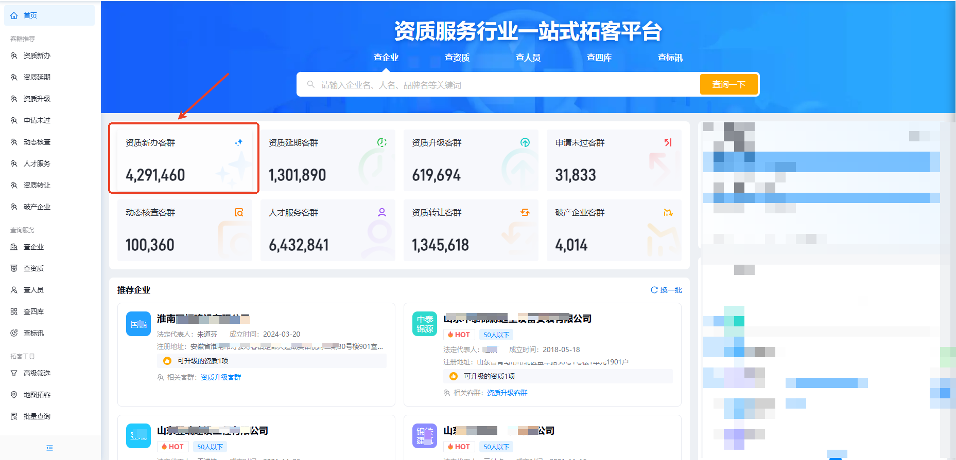Open the 资质延期客群 statistics card
Image resolution: width=956 pixels, height=460 pixels.
click(x=327, y=160)
